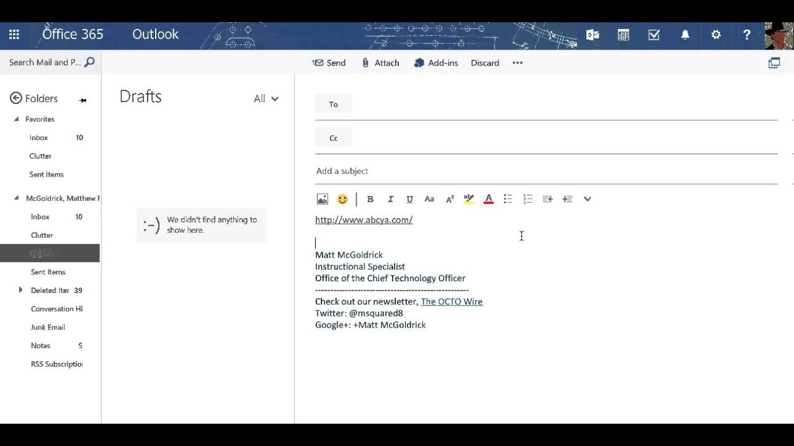Open the help question mark
Image resolution: width=794 pixels, height=446 pixels.
tap(747, 35)
